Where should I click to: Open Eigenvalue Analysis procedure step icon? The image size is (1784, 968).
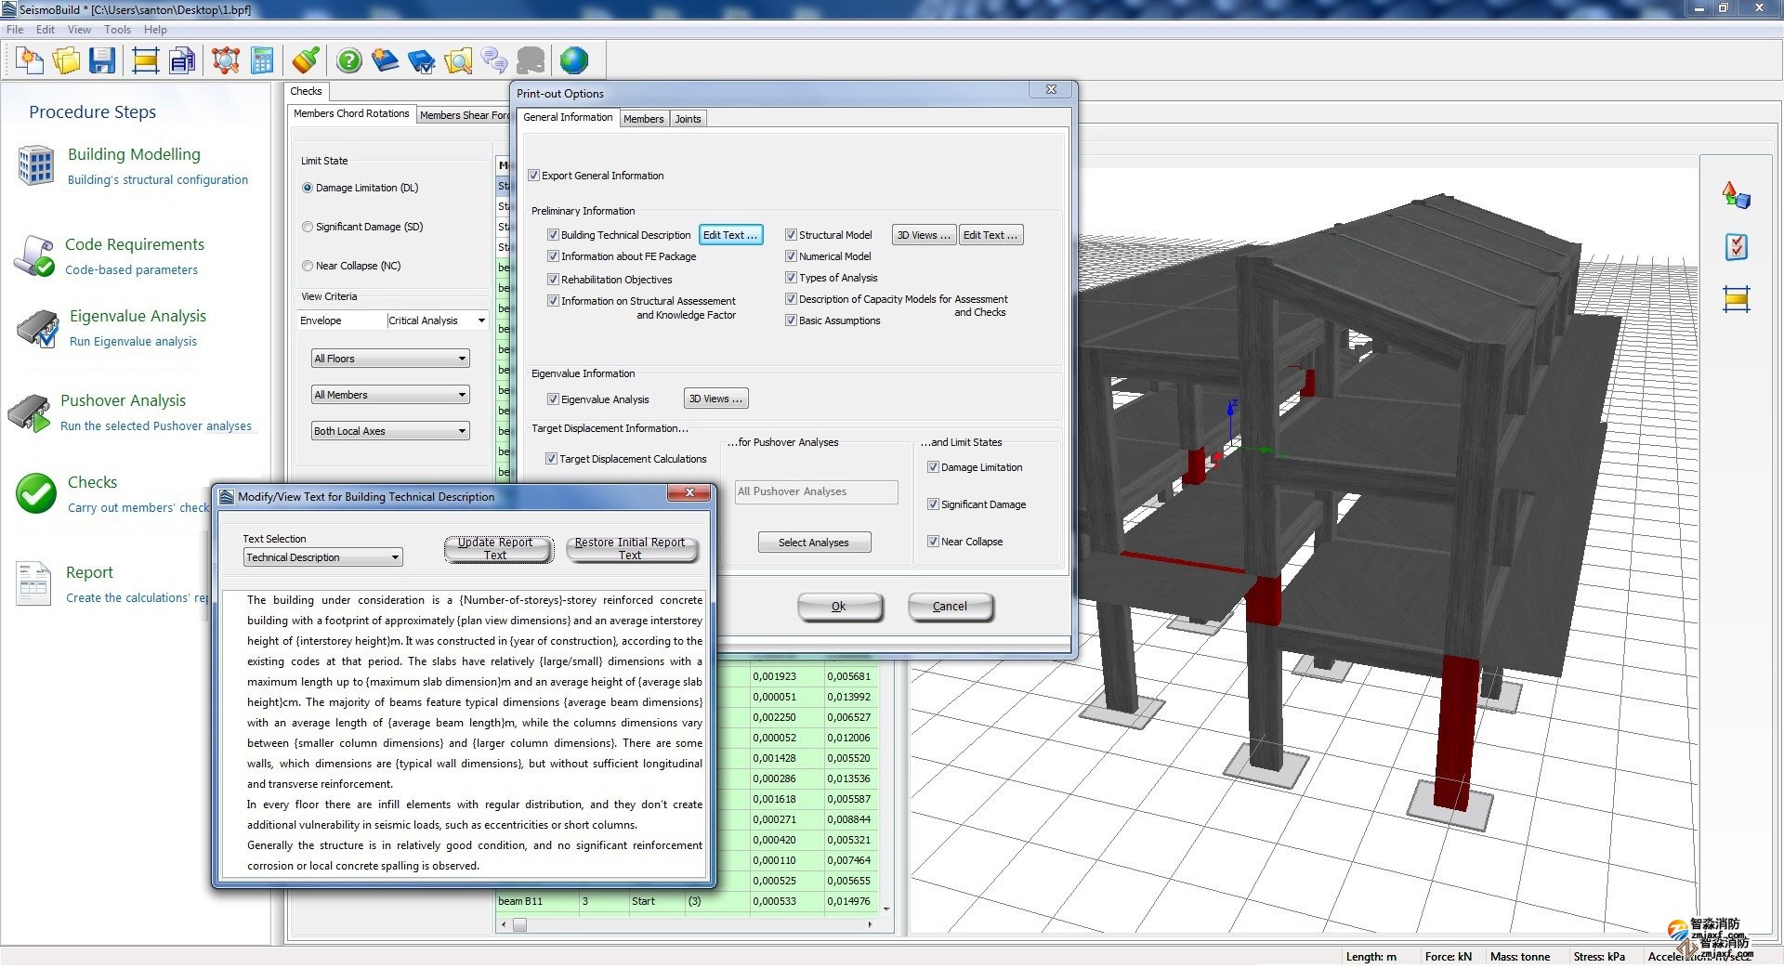click(x=37, y=329)
